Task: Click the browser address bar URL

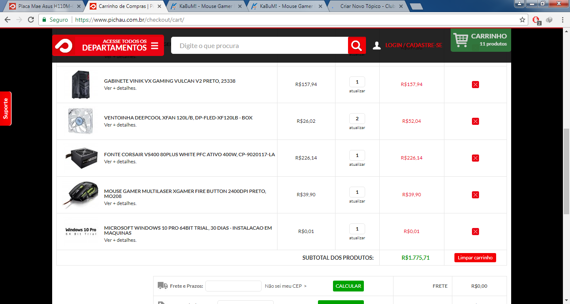Action: [x=129, y=20]
